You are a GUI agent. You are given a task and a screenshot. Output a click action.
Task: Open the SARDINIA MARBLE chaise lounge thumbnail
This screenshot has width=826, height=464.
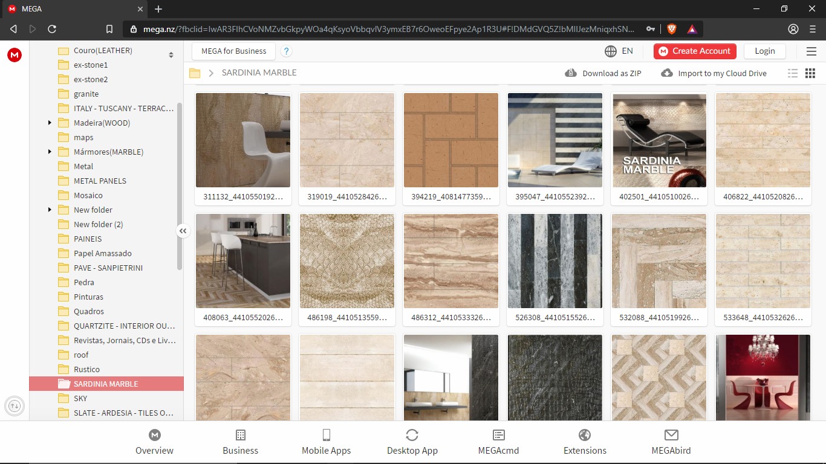pos(659,140)
